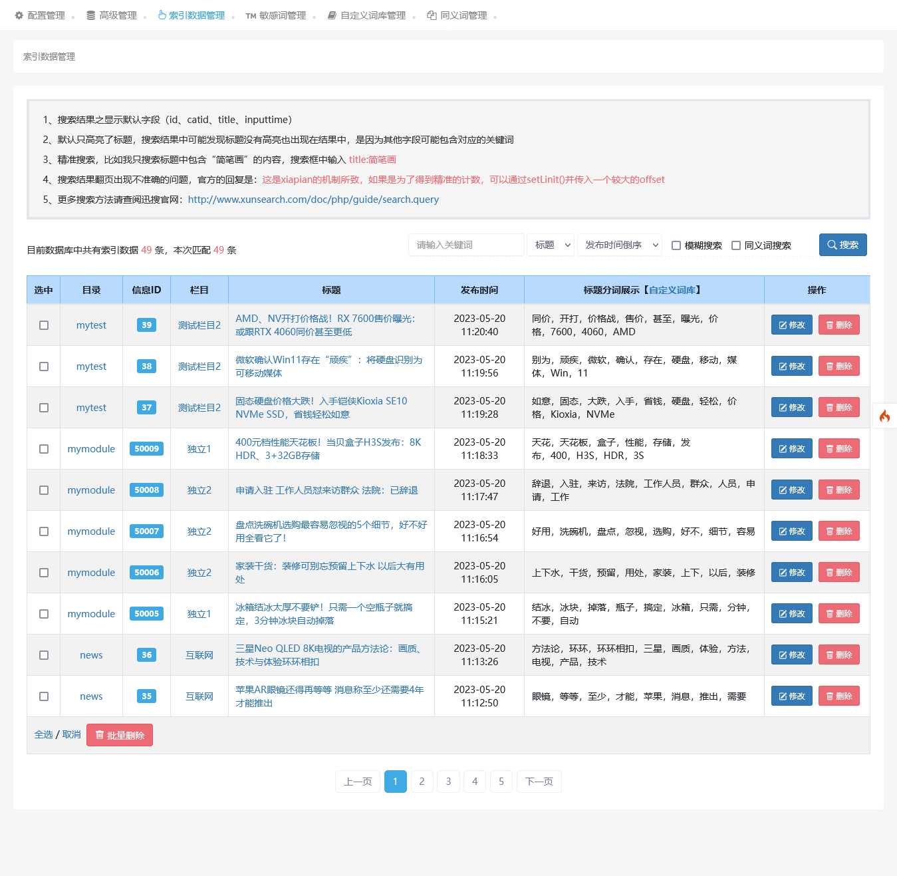Select the checkbox for row ID 35
Image resolution: width=897 pixels, height=876 pixels.
click(44, 696)
